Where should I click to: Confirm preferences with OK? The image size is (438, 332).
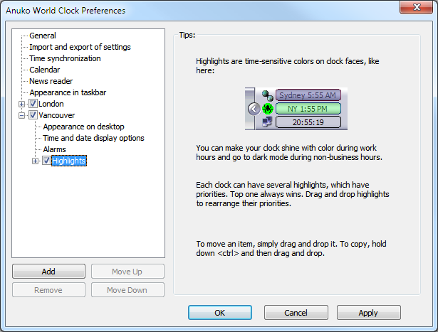(219, 313)
